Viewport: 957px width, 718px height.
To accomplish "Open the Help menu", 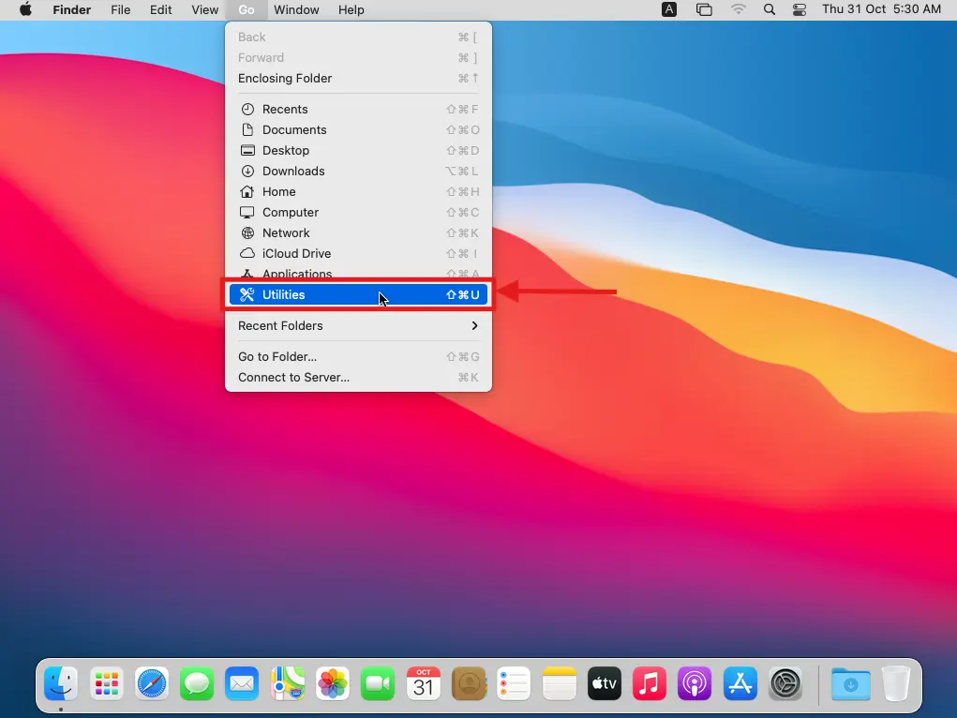I will tap(351, 9).
